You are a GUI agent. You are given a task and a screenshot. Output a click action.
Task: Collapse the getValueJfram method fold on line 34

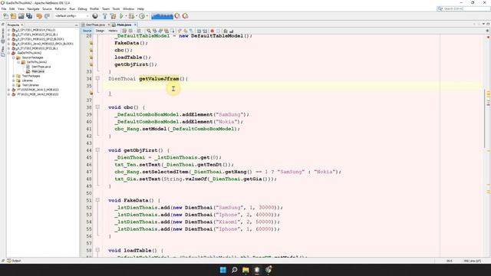point(97,78)
